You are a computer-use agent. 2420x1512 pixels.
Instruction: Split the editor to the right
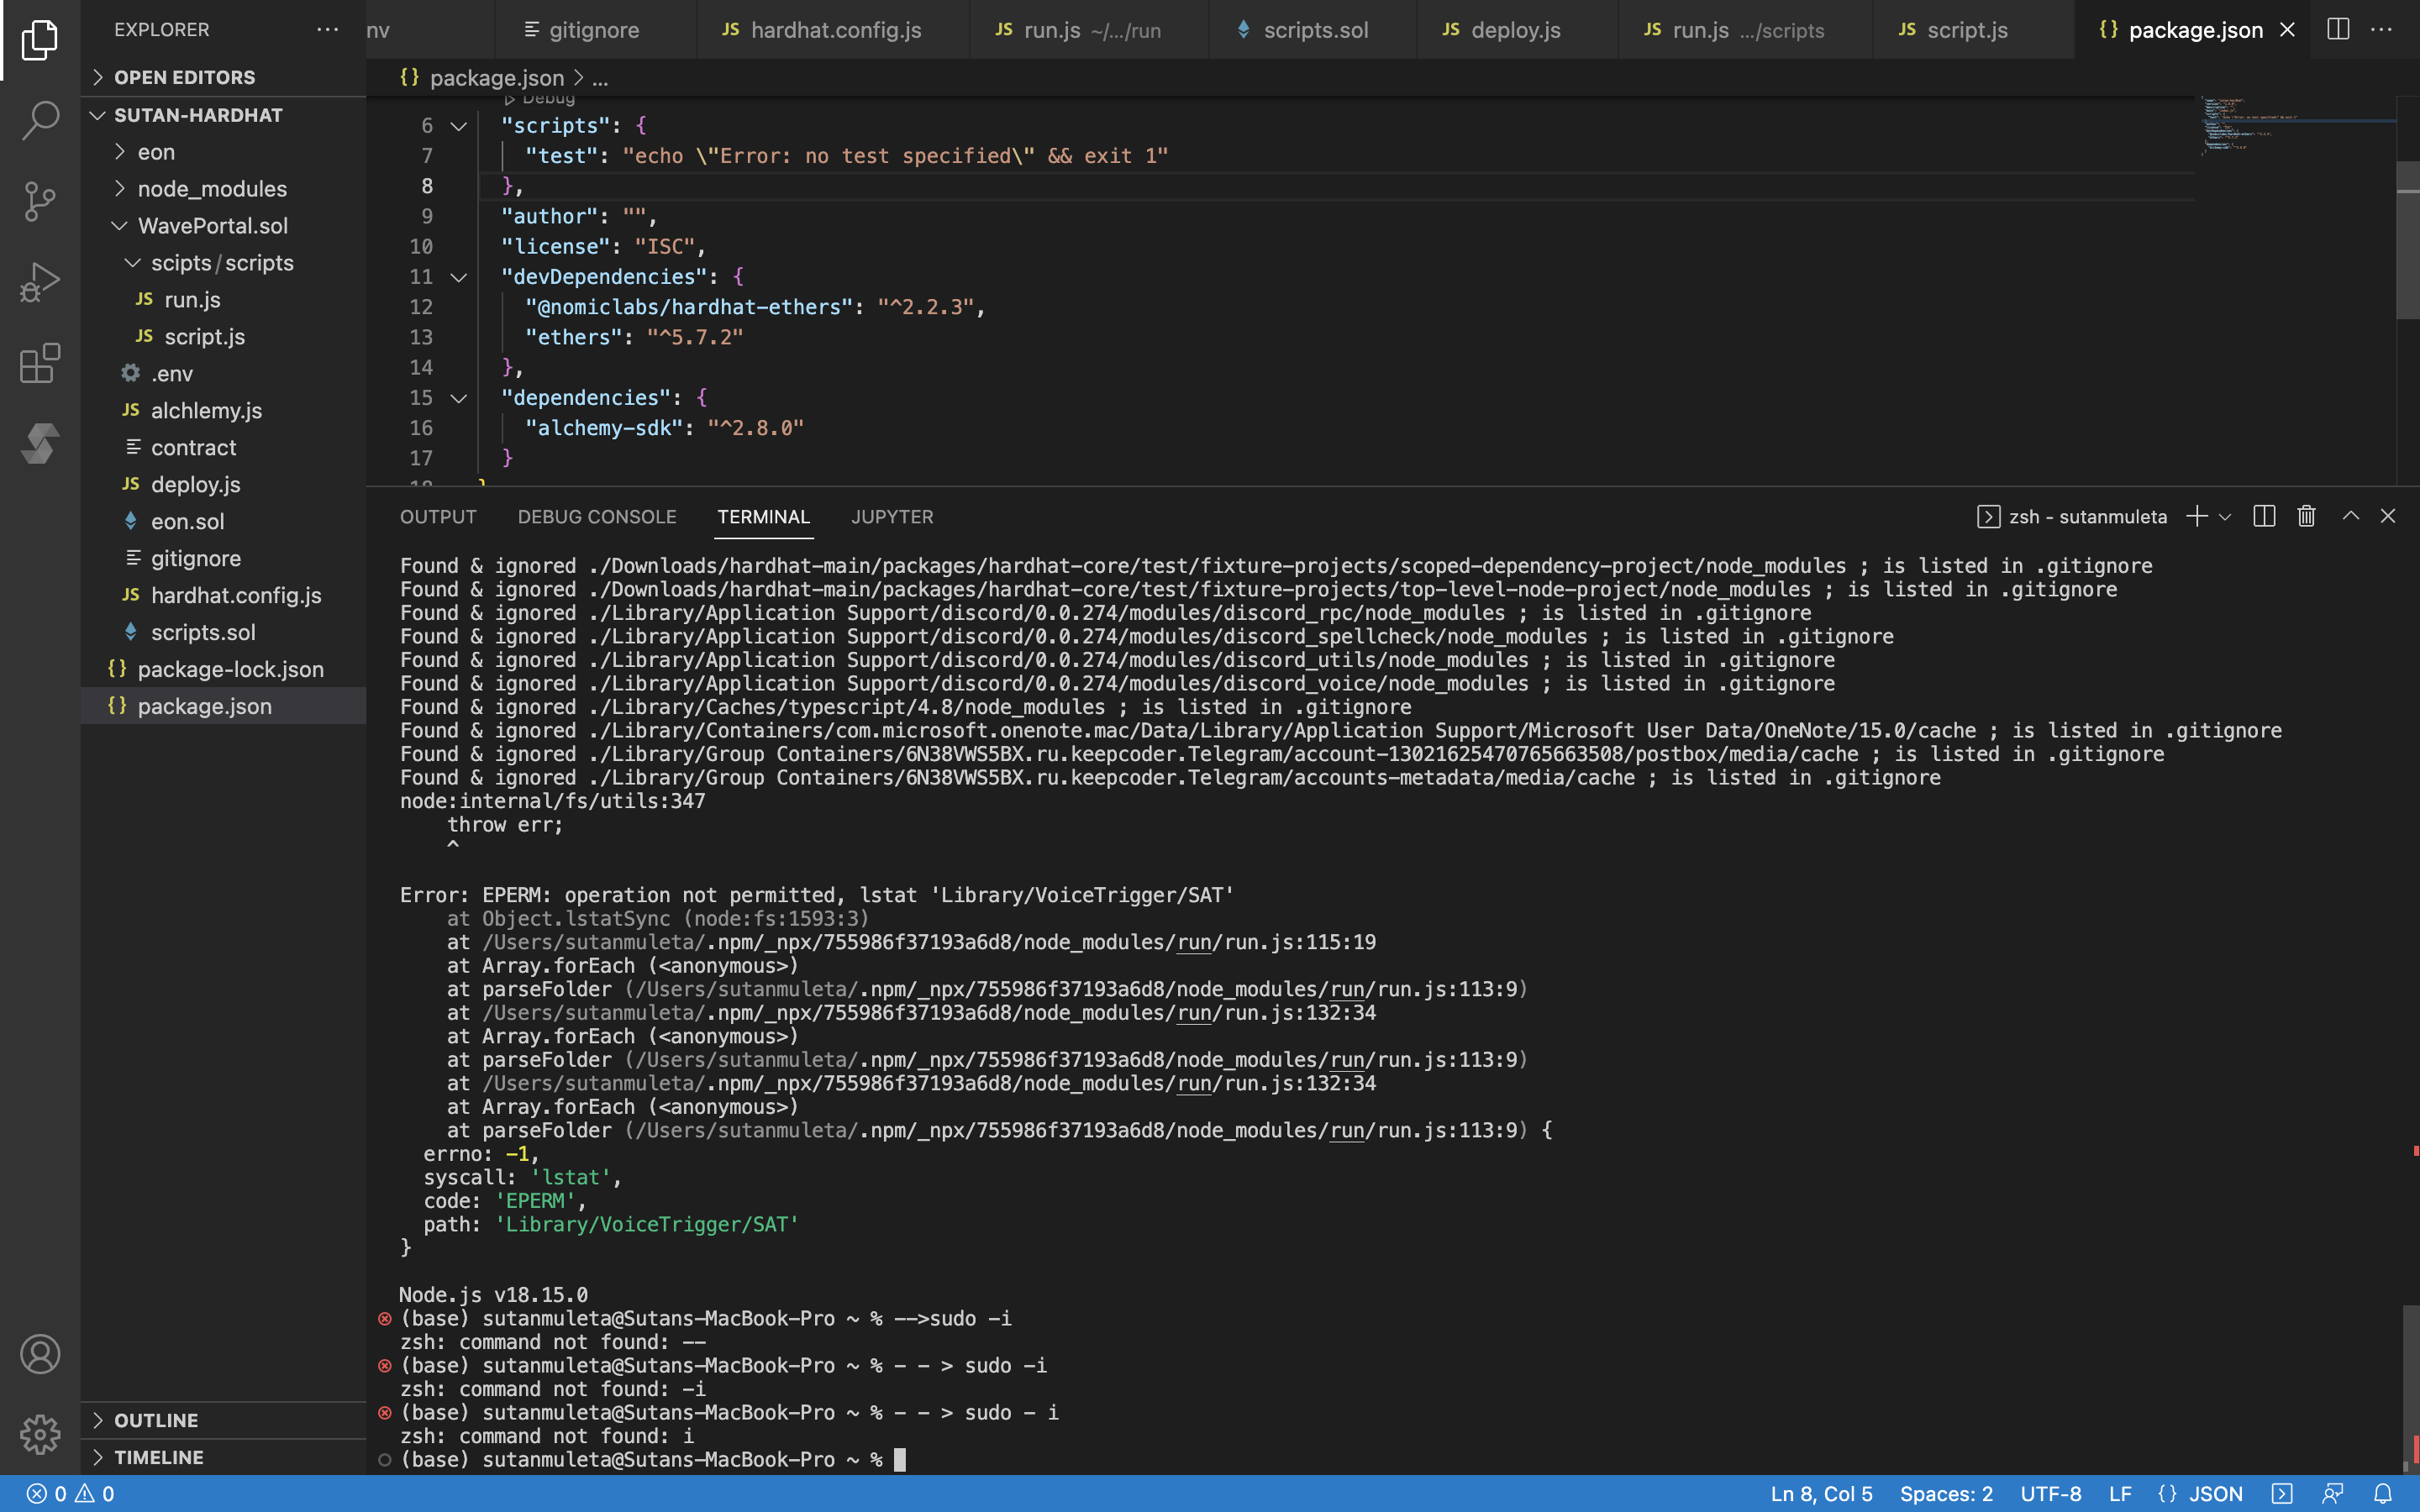tap(2338, 29)
